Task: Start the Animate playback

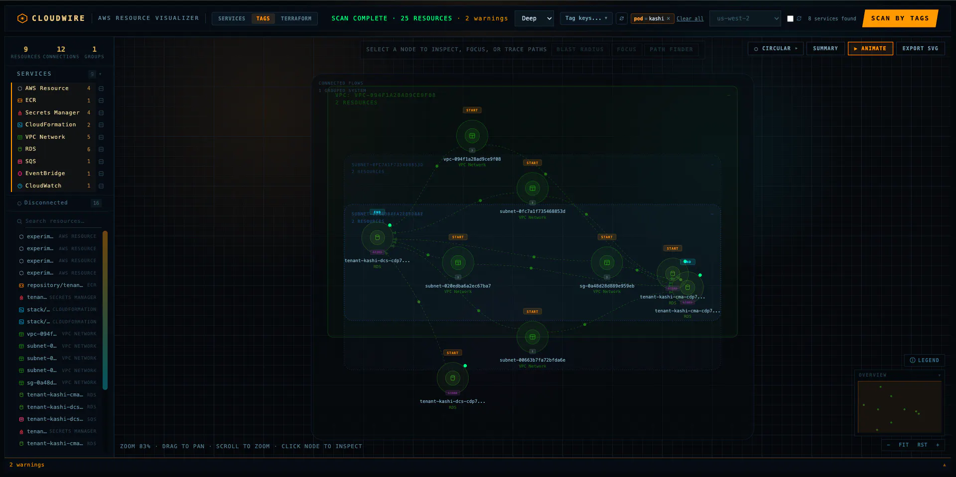Action: pos(870,49)
